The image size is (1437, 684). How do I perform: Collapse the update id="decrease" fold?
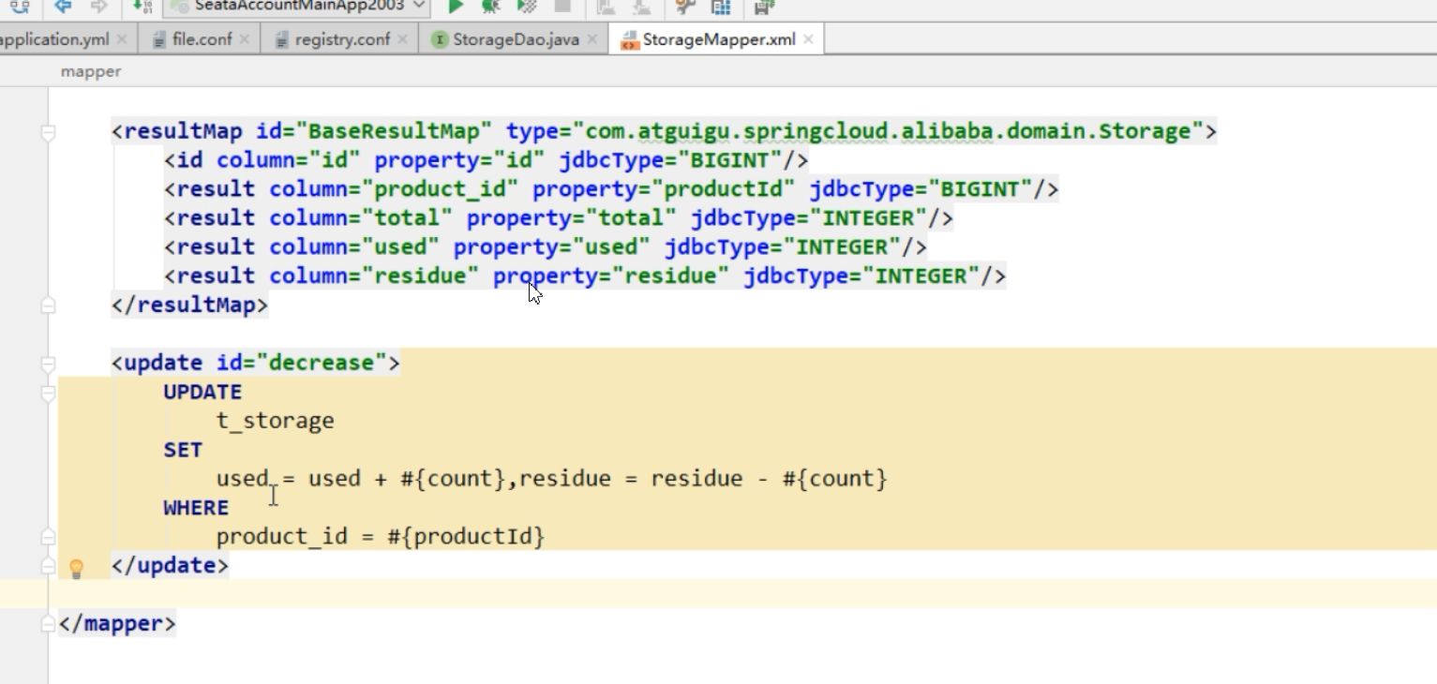tap(48, 364)
